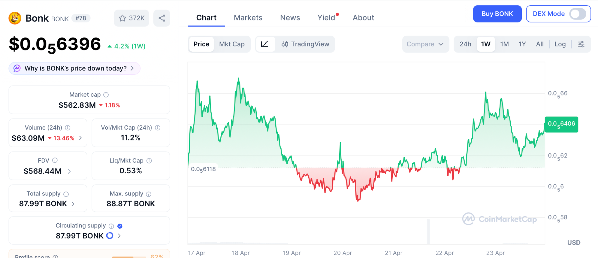Click the Market cap info icon

106,95
